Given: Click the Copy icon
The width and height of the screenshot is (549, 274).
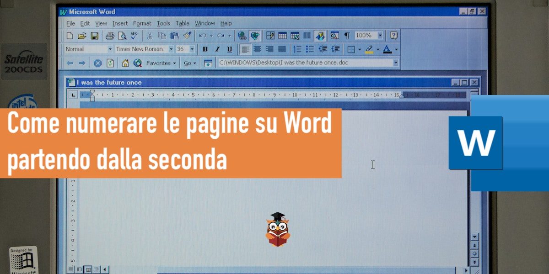Looking at the screenshot, I should [x=162, y=35].
